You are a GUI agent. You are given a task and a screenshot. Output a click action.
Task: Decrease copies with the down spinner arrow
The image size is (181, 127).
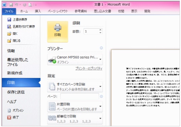click(100, 33)
